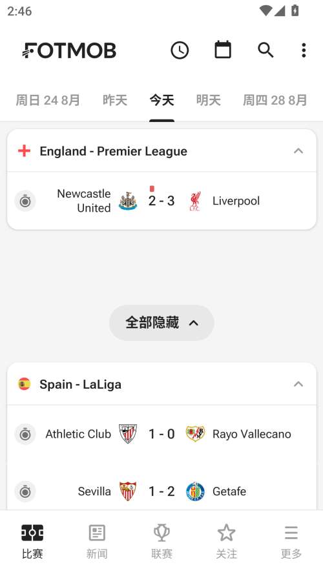Collapse the Spain LaLiga section
This screenshot has width=323, height=574.
coord(298,384)
